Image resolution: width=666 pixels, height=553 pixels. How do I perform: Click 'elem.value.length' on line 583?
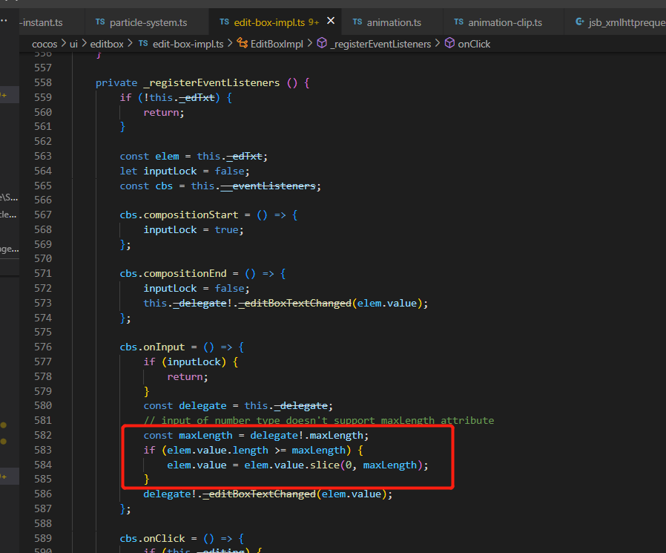click(217, 451)
